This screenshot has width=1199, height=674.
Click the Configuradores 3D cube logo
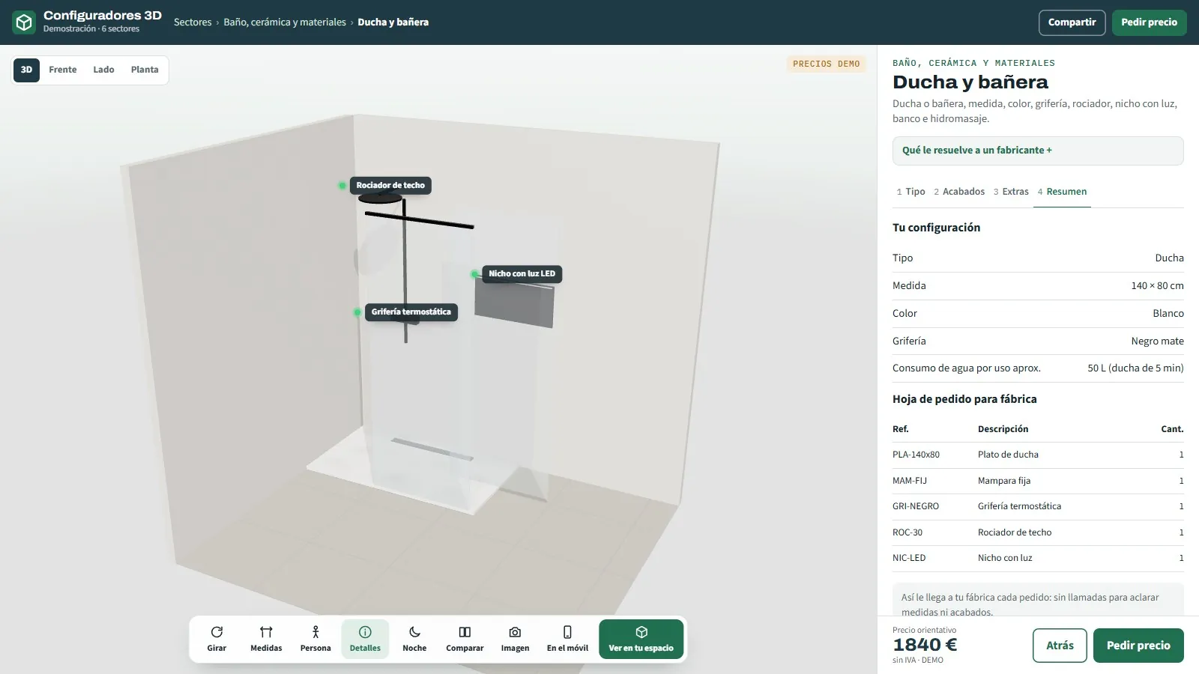(x=24, y=22)
